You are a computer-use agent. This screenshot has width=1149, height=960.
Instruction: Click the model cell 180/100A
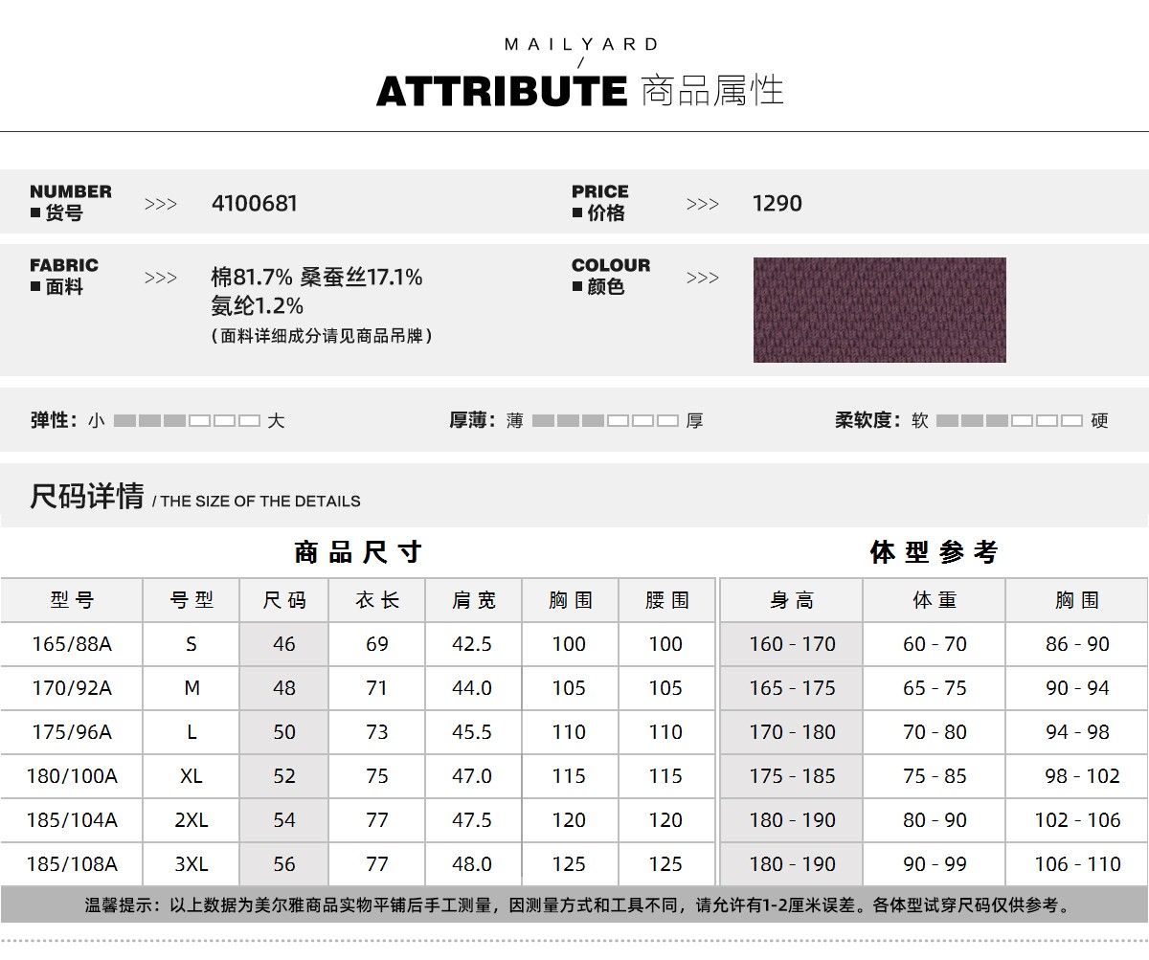[x=72, y=776]
